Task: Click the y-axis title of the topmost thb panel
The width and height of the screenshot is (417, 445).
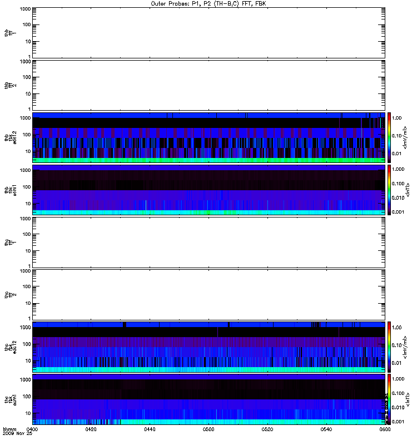Action: pos(11,33)
